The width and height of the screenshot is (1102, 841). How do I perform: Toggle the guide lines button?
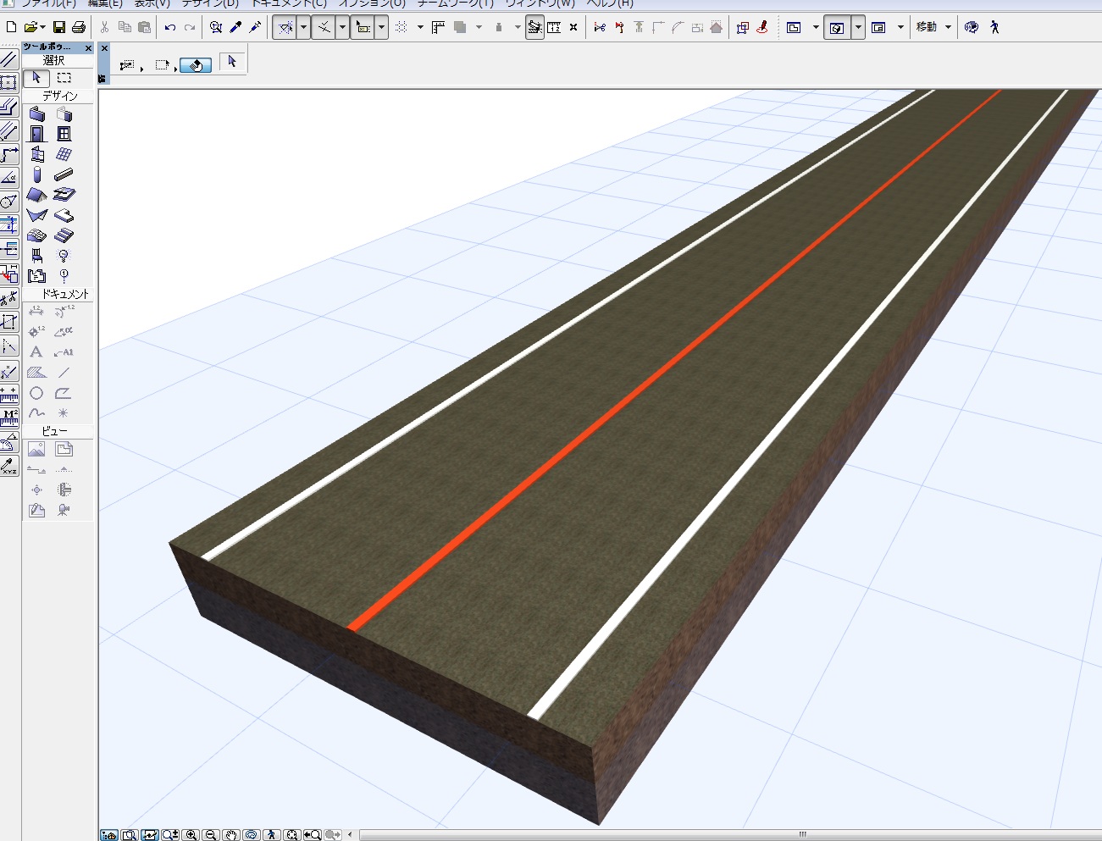285,28
